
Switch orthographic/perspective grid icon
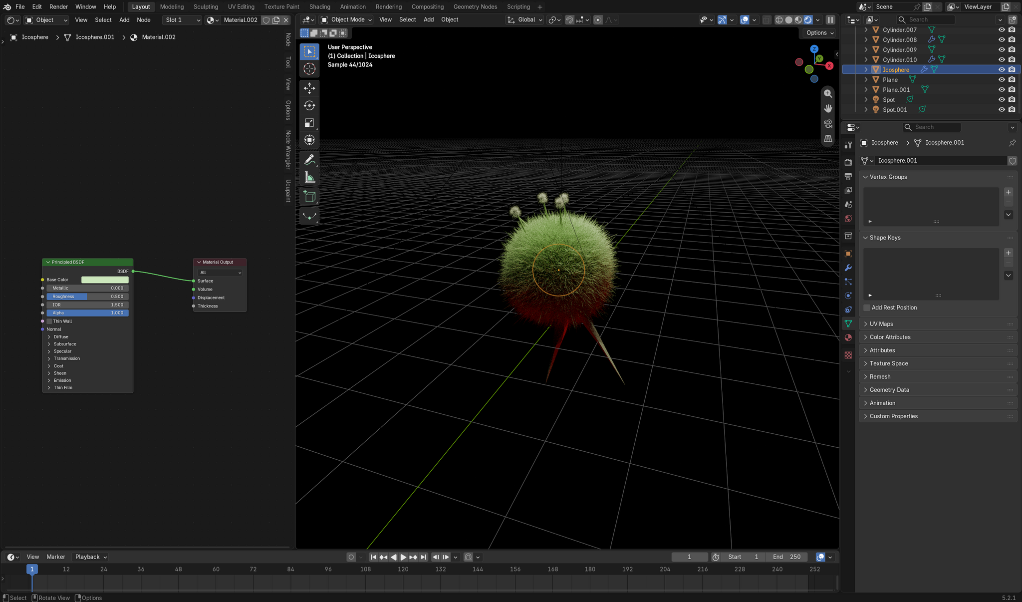point(828,138)
